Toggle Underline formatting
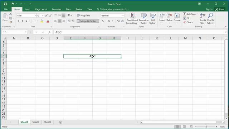Image resolution: width=229 pixels, height=129 pixels. (x=26, y=21)
